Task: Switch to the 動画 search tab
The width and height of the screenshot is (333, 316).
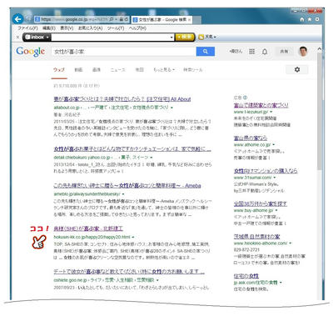Action: pyautogui.click(x=78, y=70)
